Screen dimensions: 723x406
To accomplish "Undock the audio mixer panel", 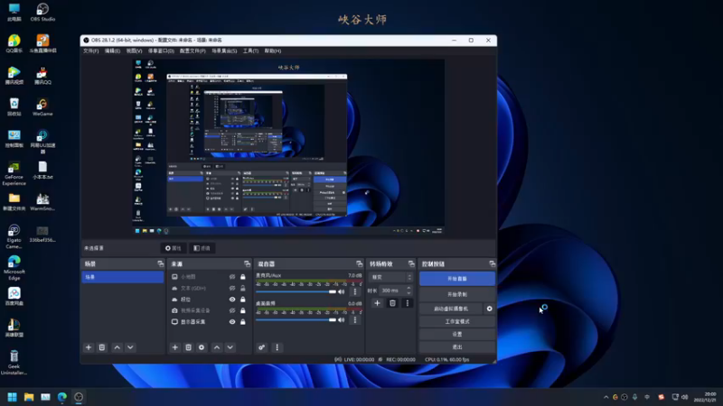I will click(x=359, y=263).
